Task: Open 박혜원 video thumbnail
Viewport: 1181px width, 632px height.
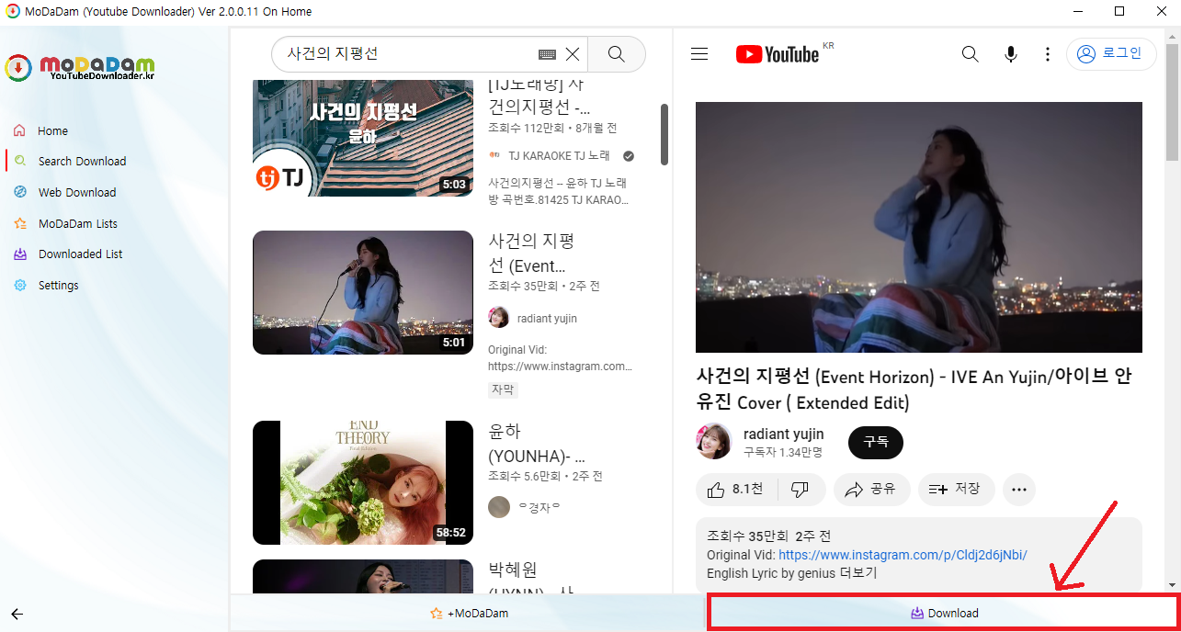Action: point(363,577)
